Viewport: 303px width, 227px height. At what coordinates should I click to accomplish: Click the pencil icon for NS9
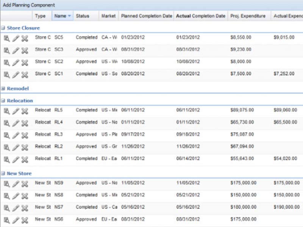(16, 183)
